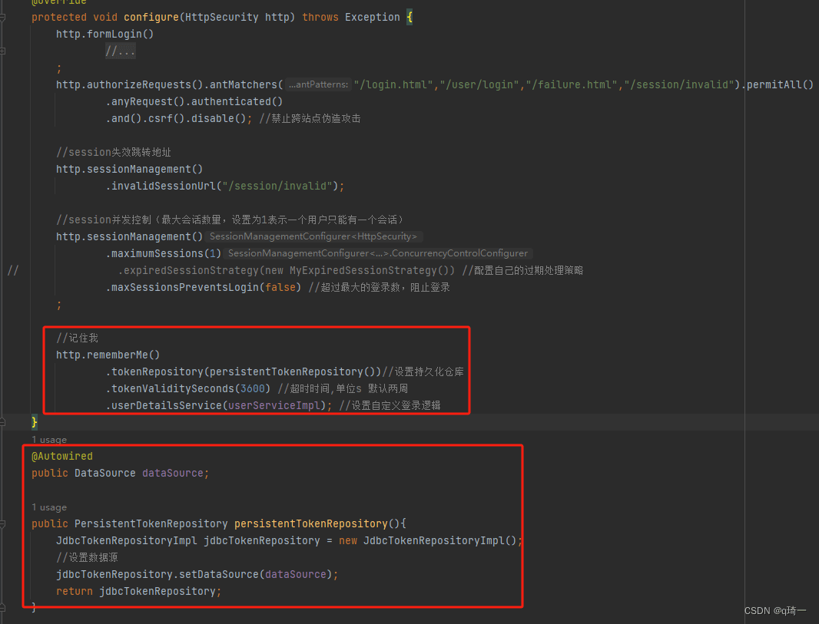Click '.permitAll()' call

(x=778, y=84)
